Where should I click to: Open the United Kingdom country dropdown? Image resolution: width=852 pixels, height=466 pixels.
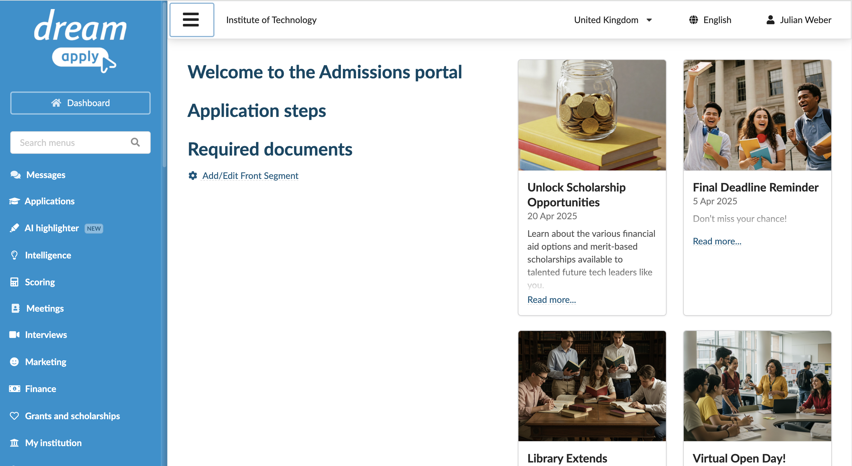pyautogui.click(x=613, y=20)
